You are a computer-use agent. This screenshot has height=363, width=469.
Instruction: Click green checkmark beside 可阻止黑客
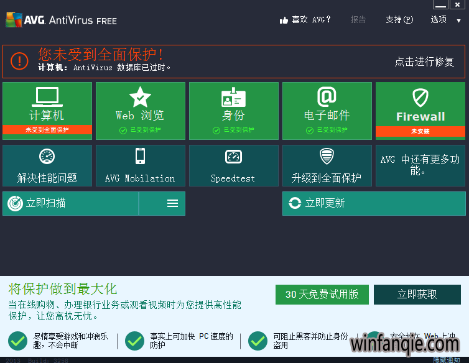coord(258,341)
